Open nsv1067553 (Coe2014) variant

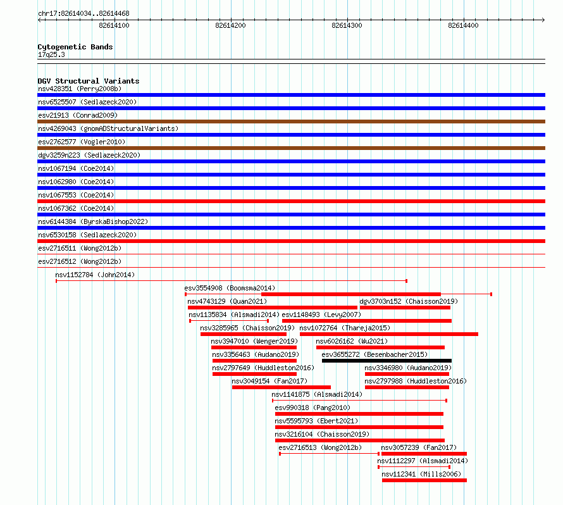click(x=76, y=195)
